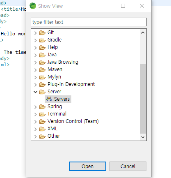Image resolution: width=171 pixels, height=178 pixels.
Task: Click the Java folder icon
Action: click(42, 55)
